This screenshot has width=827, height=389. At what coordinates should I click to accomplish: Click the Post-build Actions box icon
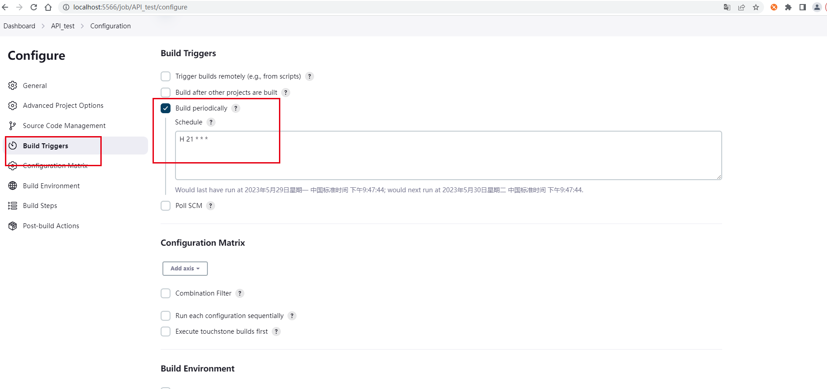13,226
